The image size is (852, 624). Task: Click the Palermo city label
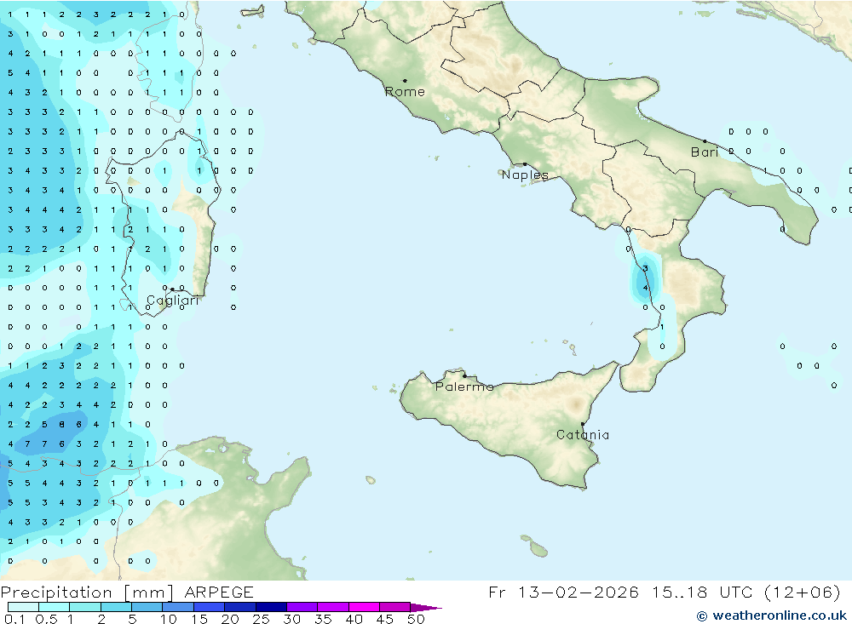(x=464, y=386)
